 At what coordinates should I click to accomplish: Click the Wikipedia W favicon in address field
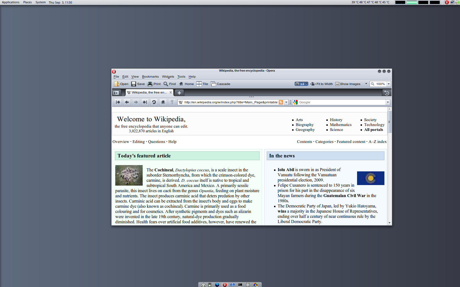[181, 102]
